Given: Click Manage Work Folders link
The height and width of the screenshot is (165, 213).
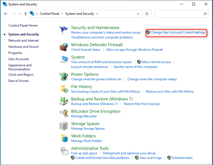Looking at the screenshot, I should coord(86,141).
